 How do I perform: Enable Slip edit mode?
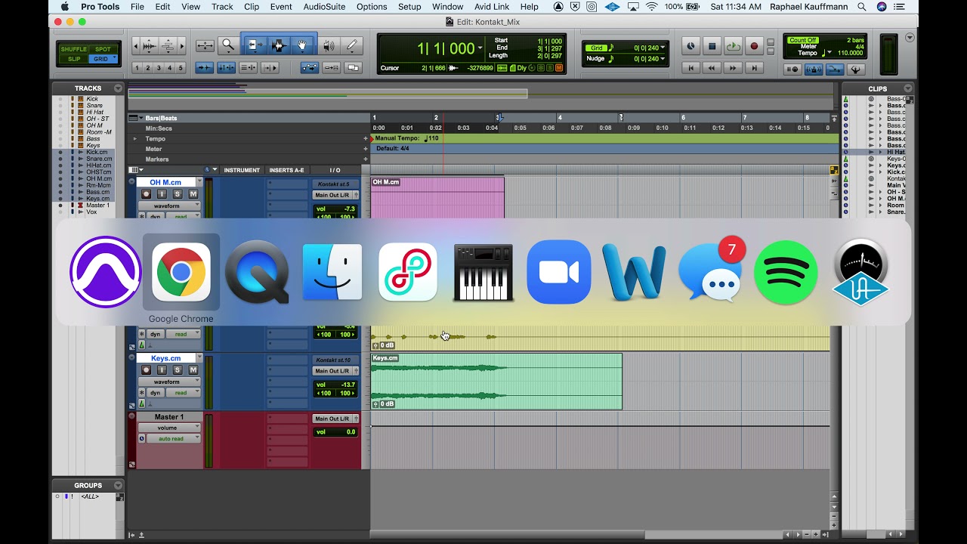click(74, 59)
